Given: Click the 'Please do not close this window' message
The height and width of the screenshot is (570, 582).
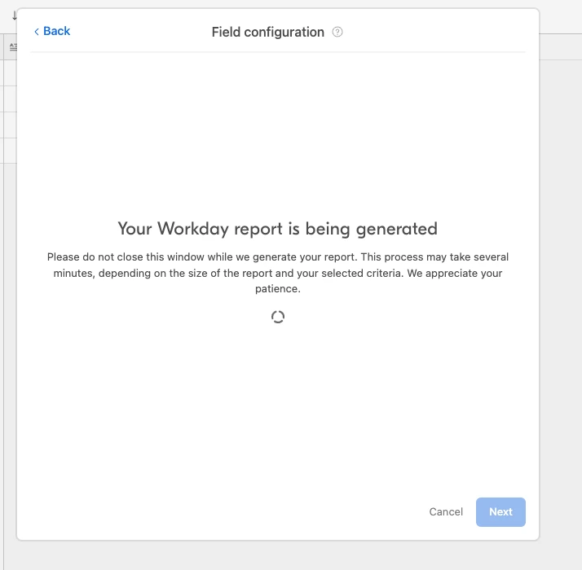Looking at the screenshot, I should (x=278, y=273).
